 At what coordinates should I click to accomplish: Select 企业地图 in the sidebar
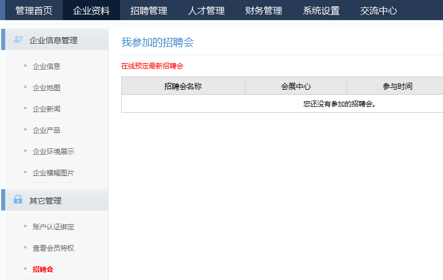tap(47, 87)
